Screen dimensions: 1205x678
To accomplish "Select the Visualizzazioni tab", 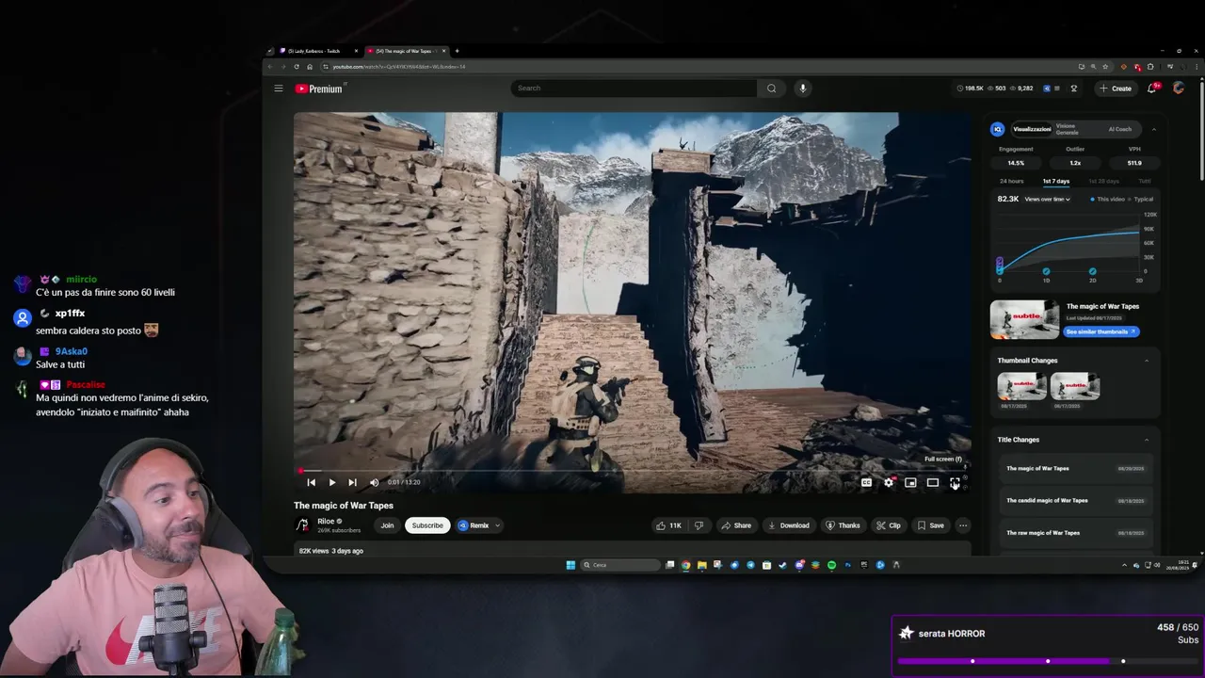I will (1032, 129).
